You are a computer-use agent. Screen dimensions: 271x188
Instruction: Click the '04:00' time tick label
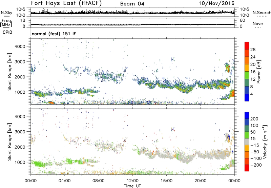point(64,181)
